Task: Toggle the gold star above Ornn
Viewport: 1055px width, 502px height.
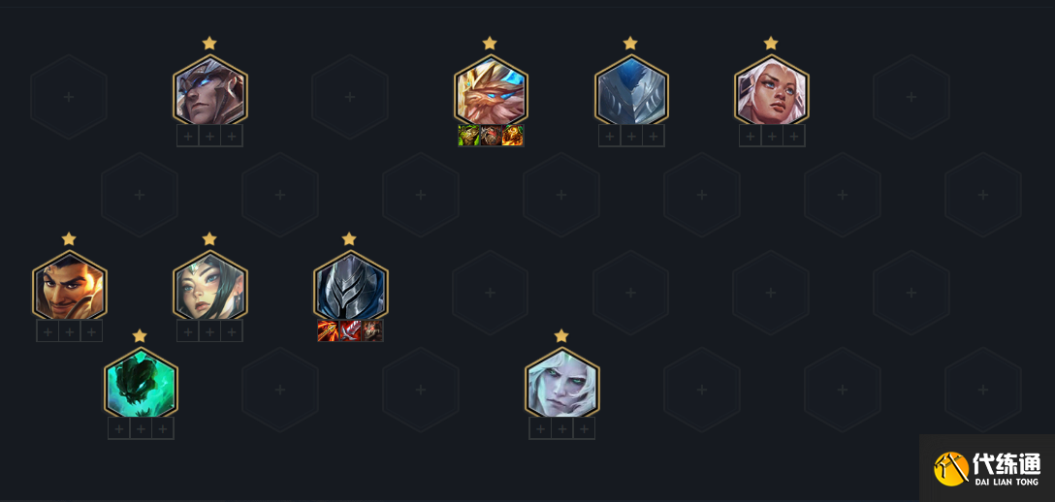Action: click(490, 44)
